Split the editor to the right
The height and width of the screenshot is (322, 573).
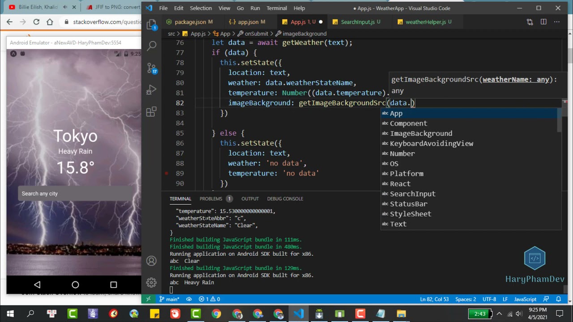click(x=543, y=22)
